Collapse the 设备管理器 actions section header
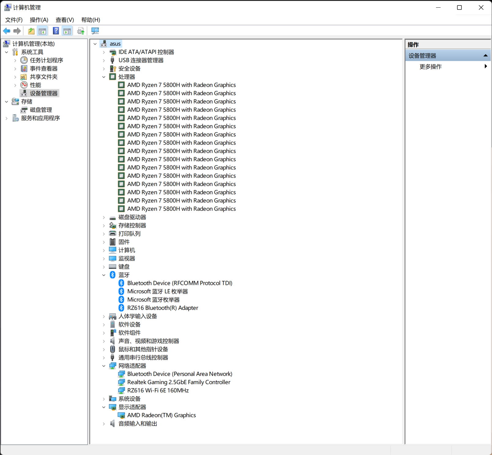Screen dimensions: 492x455 coord(448,56)
